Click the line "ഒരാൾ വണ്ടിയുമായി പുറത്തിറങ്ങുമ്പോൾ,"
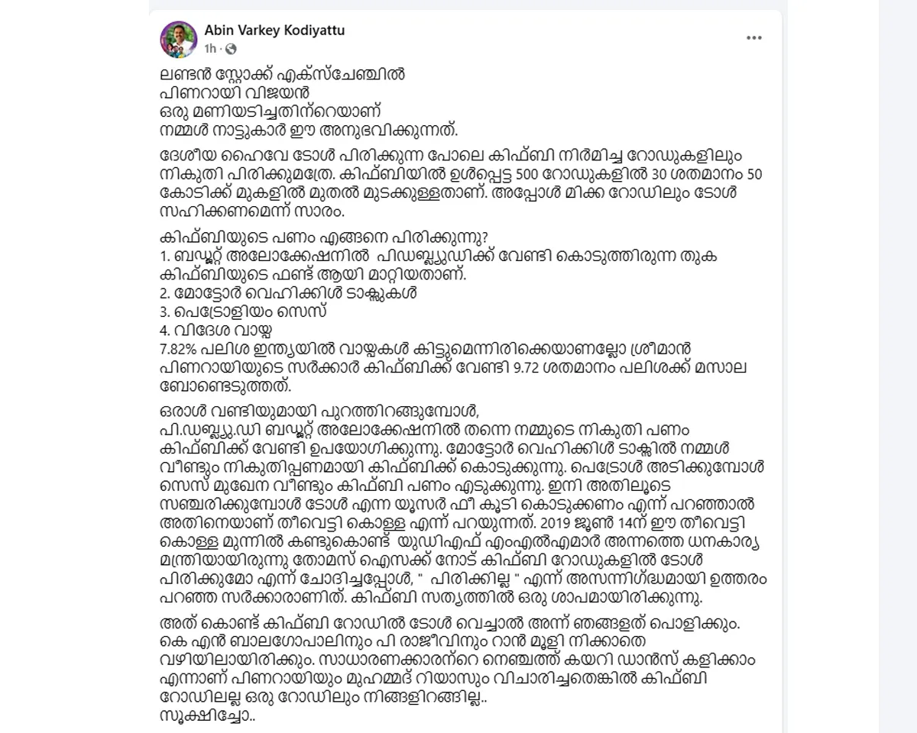 point(319,413)
